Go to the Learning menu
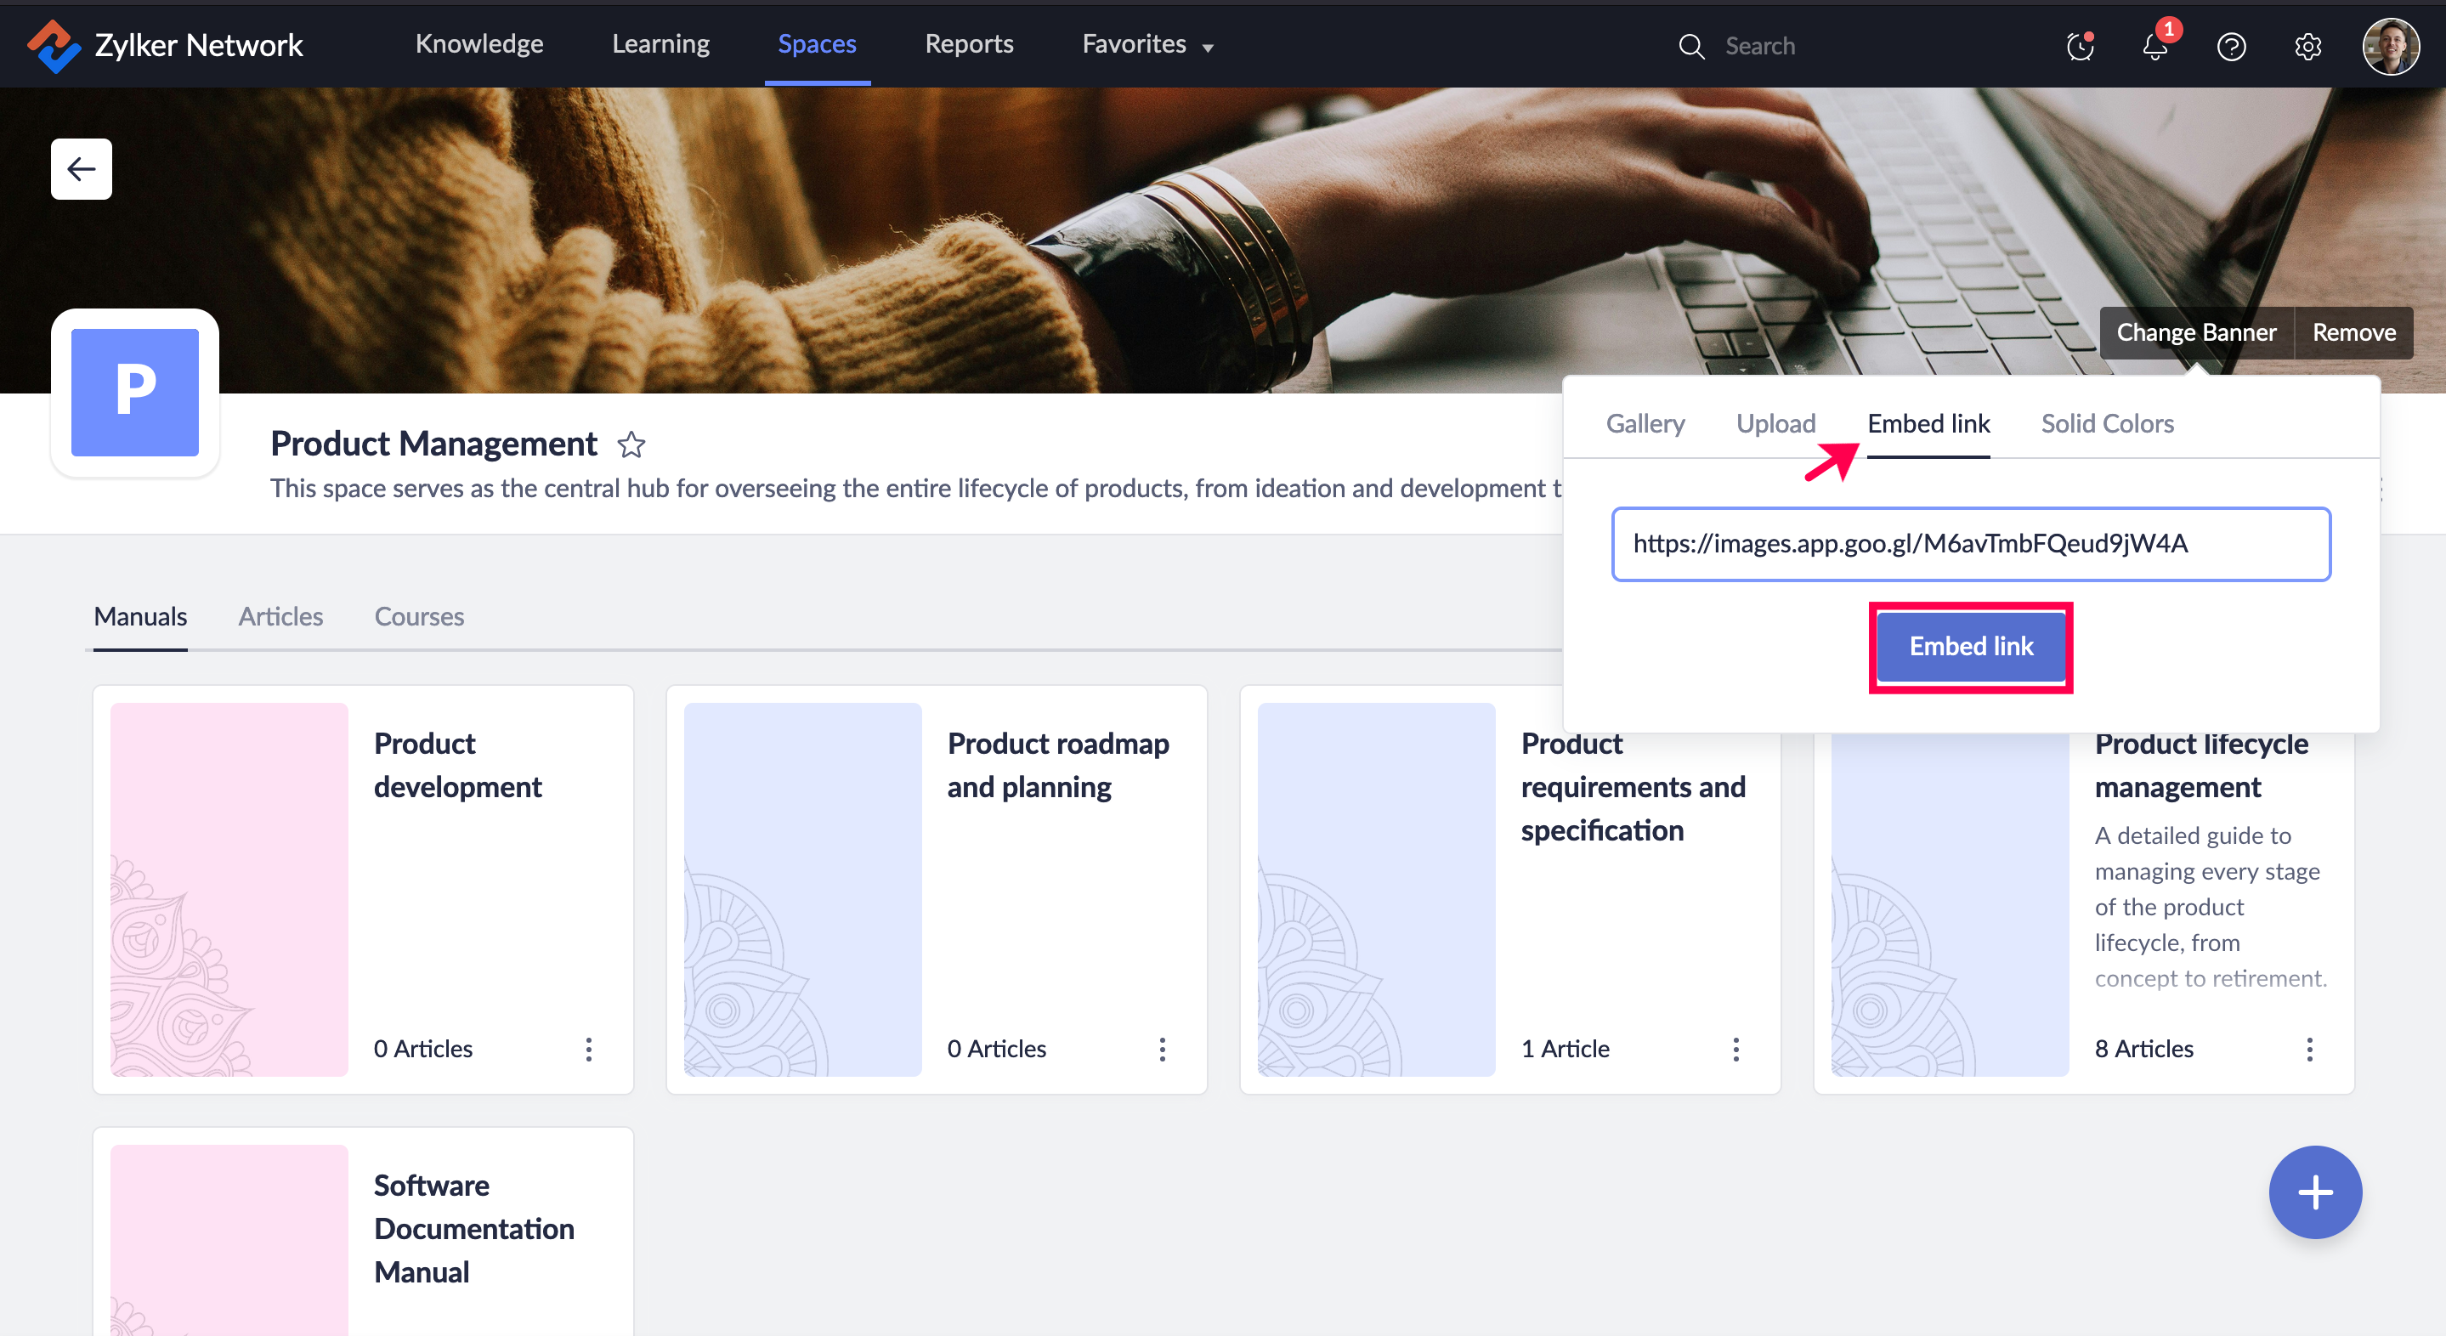This screenshot has height=1336, width=2446. pyautogui.click(x=661, y=43)
